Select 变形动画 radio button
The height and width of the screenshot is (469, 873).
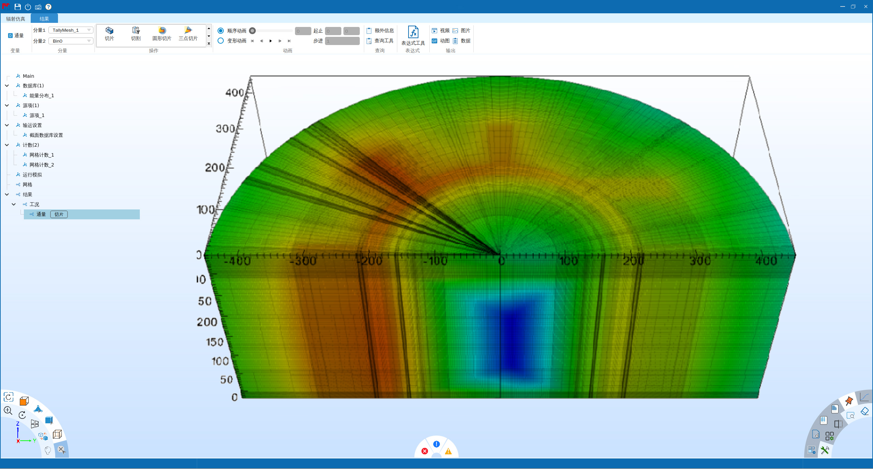coord(221,41)
